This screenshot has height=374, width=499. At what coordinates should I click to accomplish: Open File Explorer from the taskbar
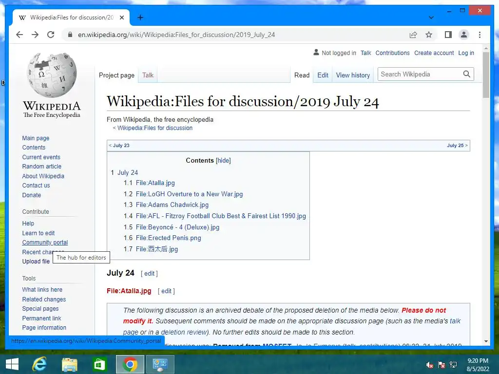coord(69,364)
